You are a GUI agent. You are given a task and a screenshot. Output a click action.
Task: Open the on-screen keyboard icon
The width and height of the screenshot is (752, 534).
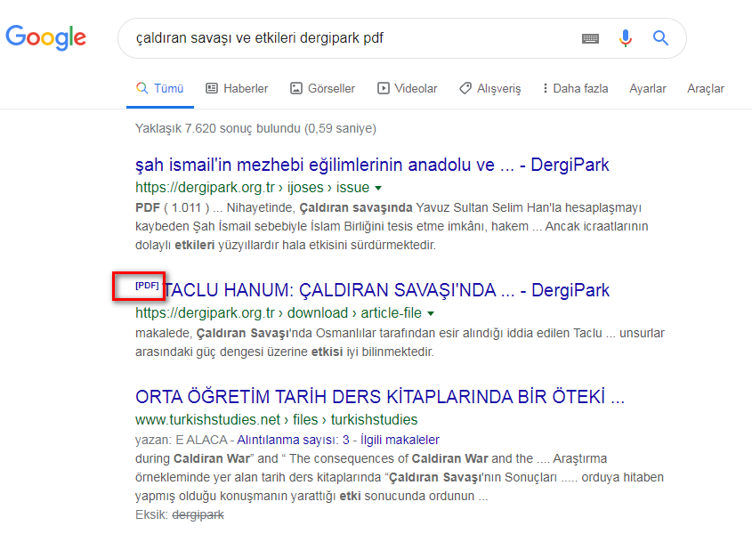590,38
